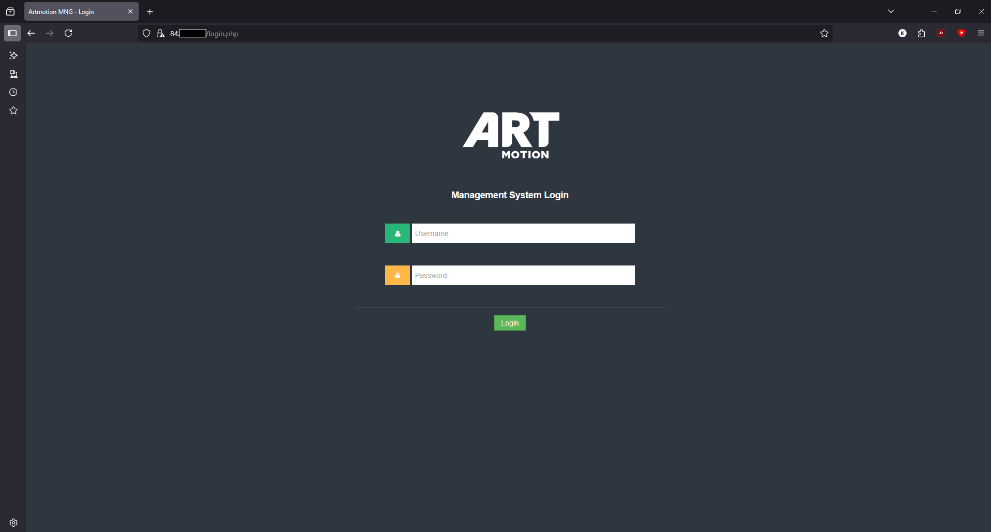This screenshot has width=991, height=532.
Task: Focus the Username input field
Action: 523,233
